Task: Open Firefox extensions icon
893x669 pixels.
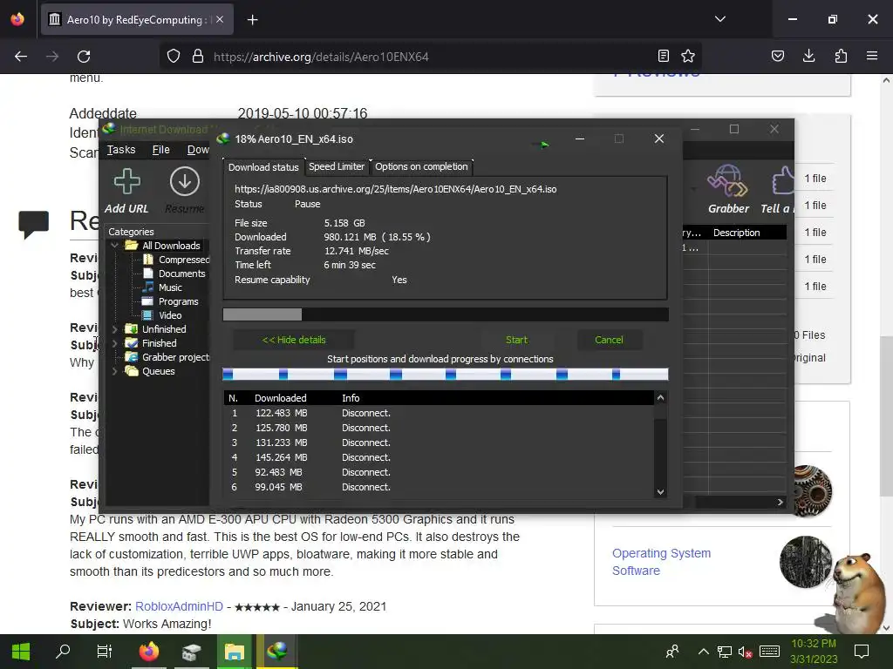Action: click(841, 56)
